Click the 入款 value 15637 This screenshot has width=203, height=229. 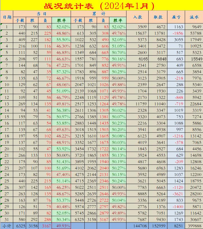[x=137, y=33]
